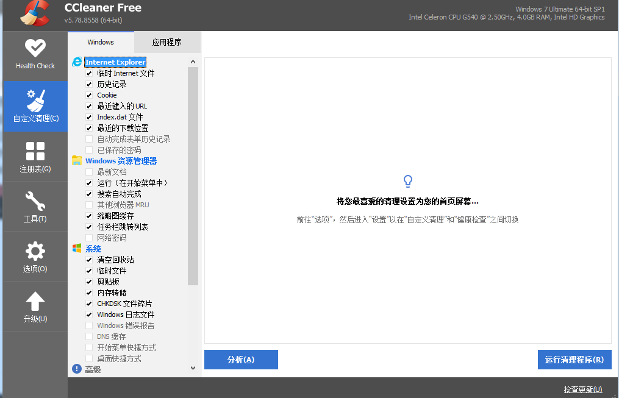Enable the 已保存的密码 checkbox

[89, 149]
